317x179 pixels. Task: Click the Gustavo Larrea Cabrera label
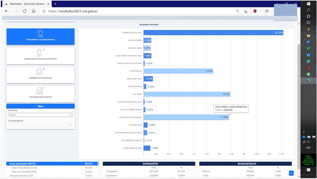click(132, 110)
